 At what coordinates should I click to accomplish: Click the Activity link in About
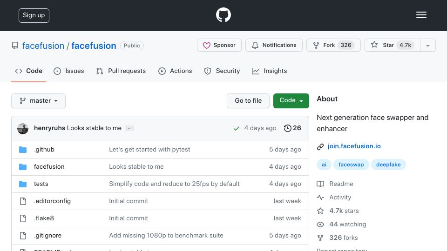point(340,197)
